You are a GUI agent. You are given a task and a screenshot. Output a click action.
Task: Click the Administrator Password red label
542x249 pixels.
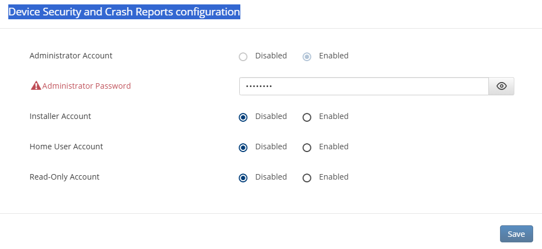click(x=87, y=86)
